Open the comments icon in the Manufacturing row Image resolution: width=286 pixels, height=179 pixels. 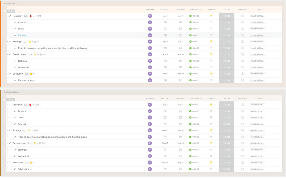click(x=242, y=80)
